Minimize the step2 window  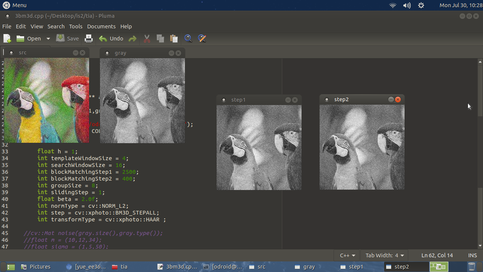coord(391,99)
